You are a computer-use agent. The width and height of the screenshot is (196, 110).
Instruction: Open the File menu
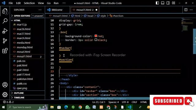(x=11, y=3)
